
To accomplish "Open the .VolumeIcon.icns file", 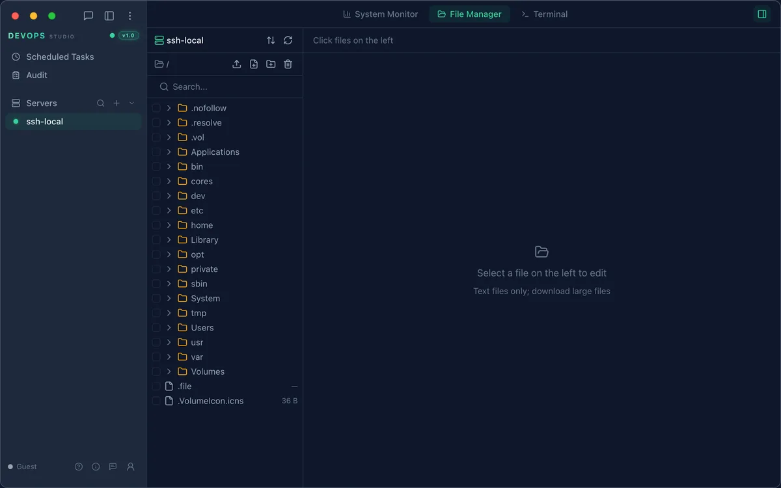I will 211,401.
